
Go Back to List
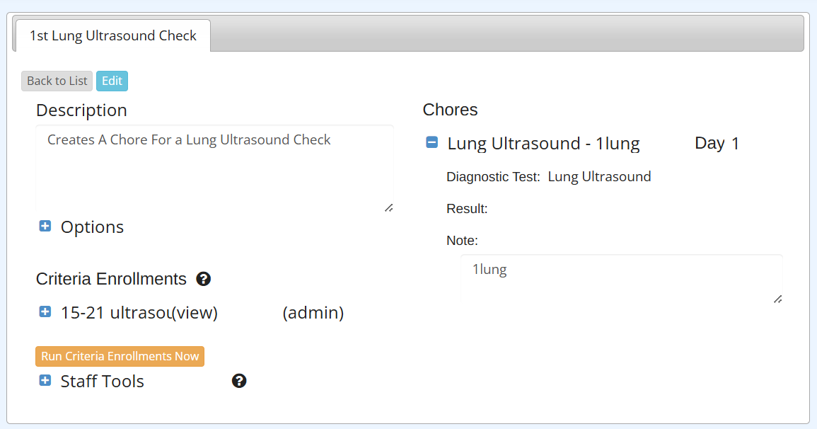(x=57, y=81)
